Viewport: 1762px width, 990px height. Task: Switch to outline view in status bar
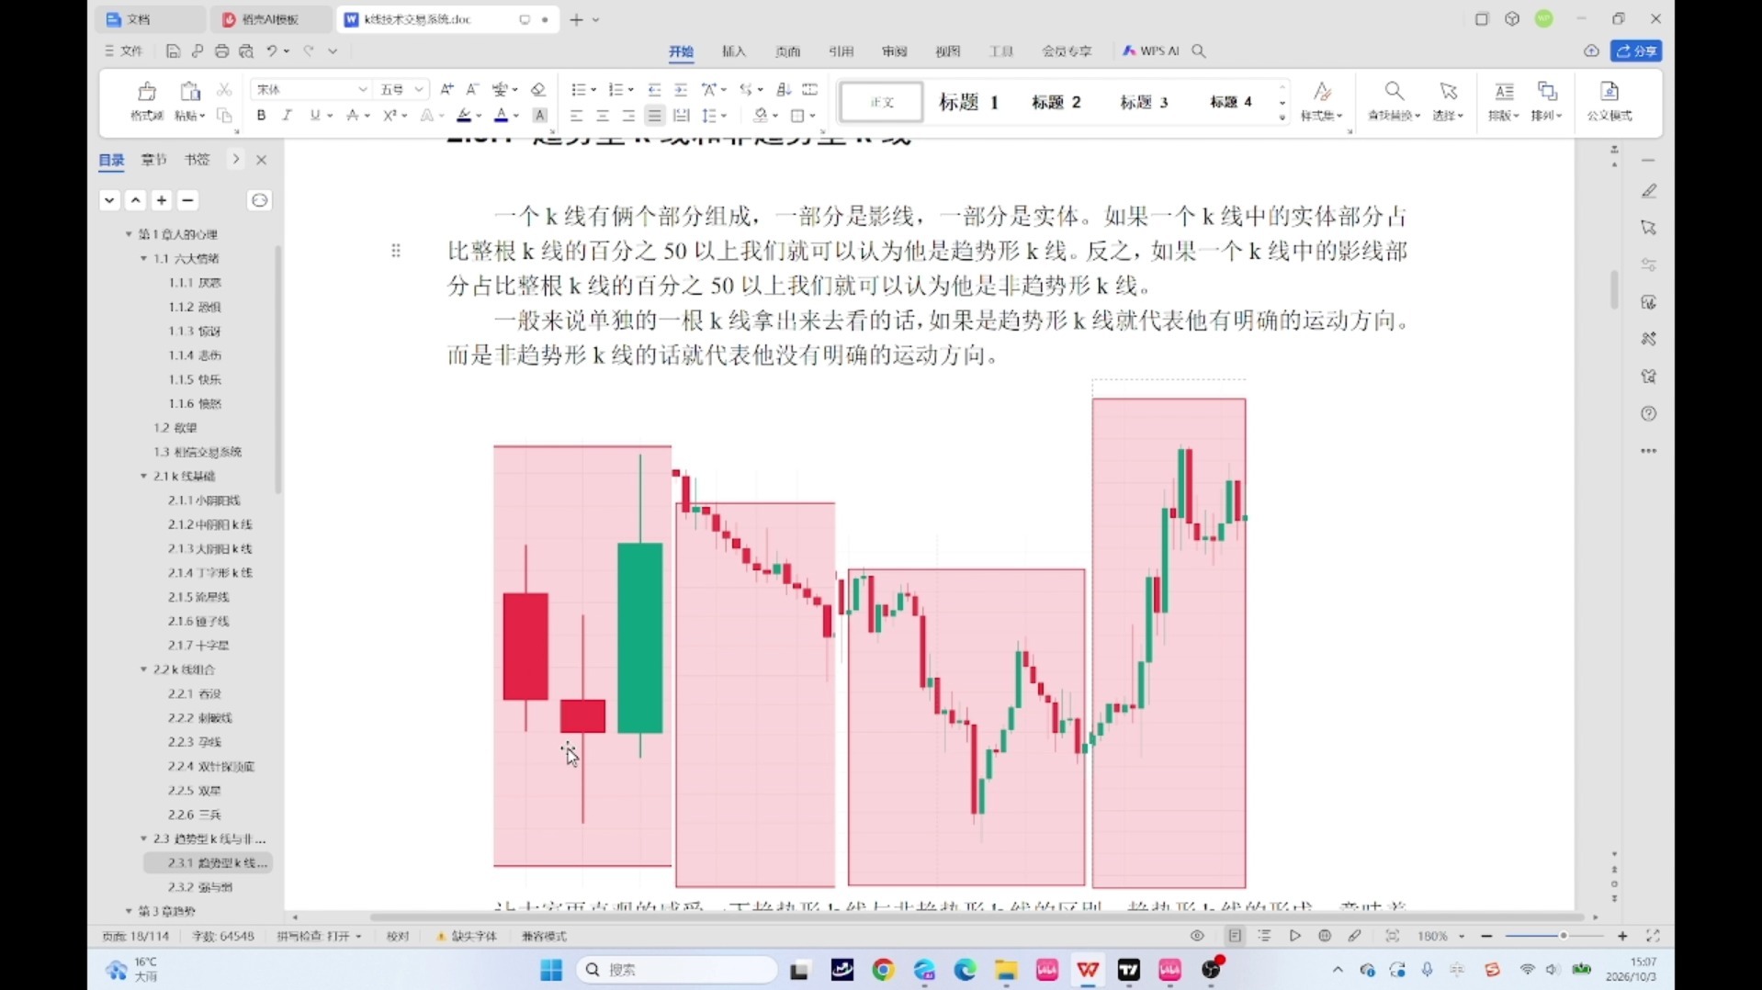coord(1265,936)
